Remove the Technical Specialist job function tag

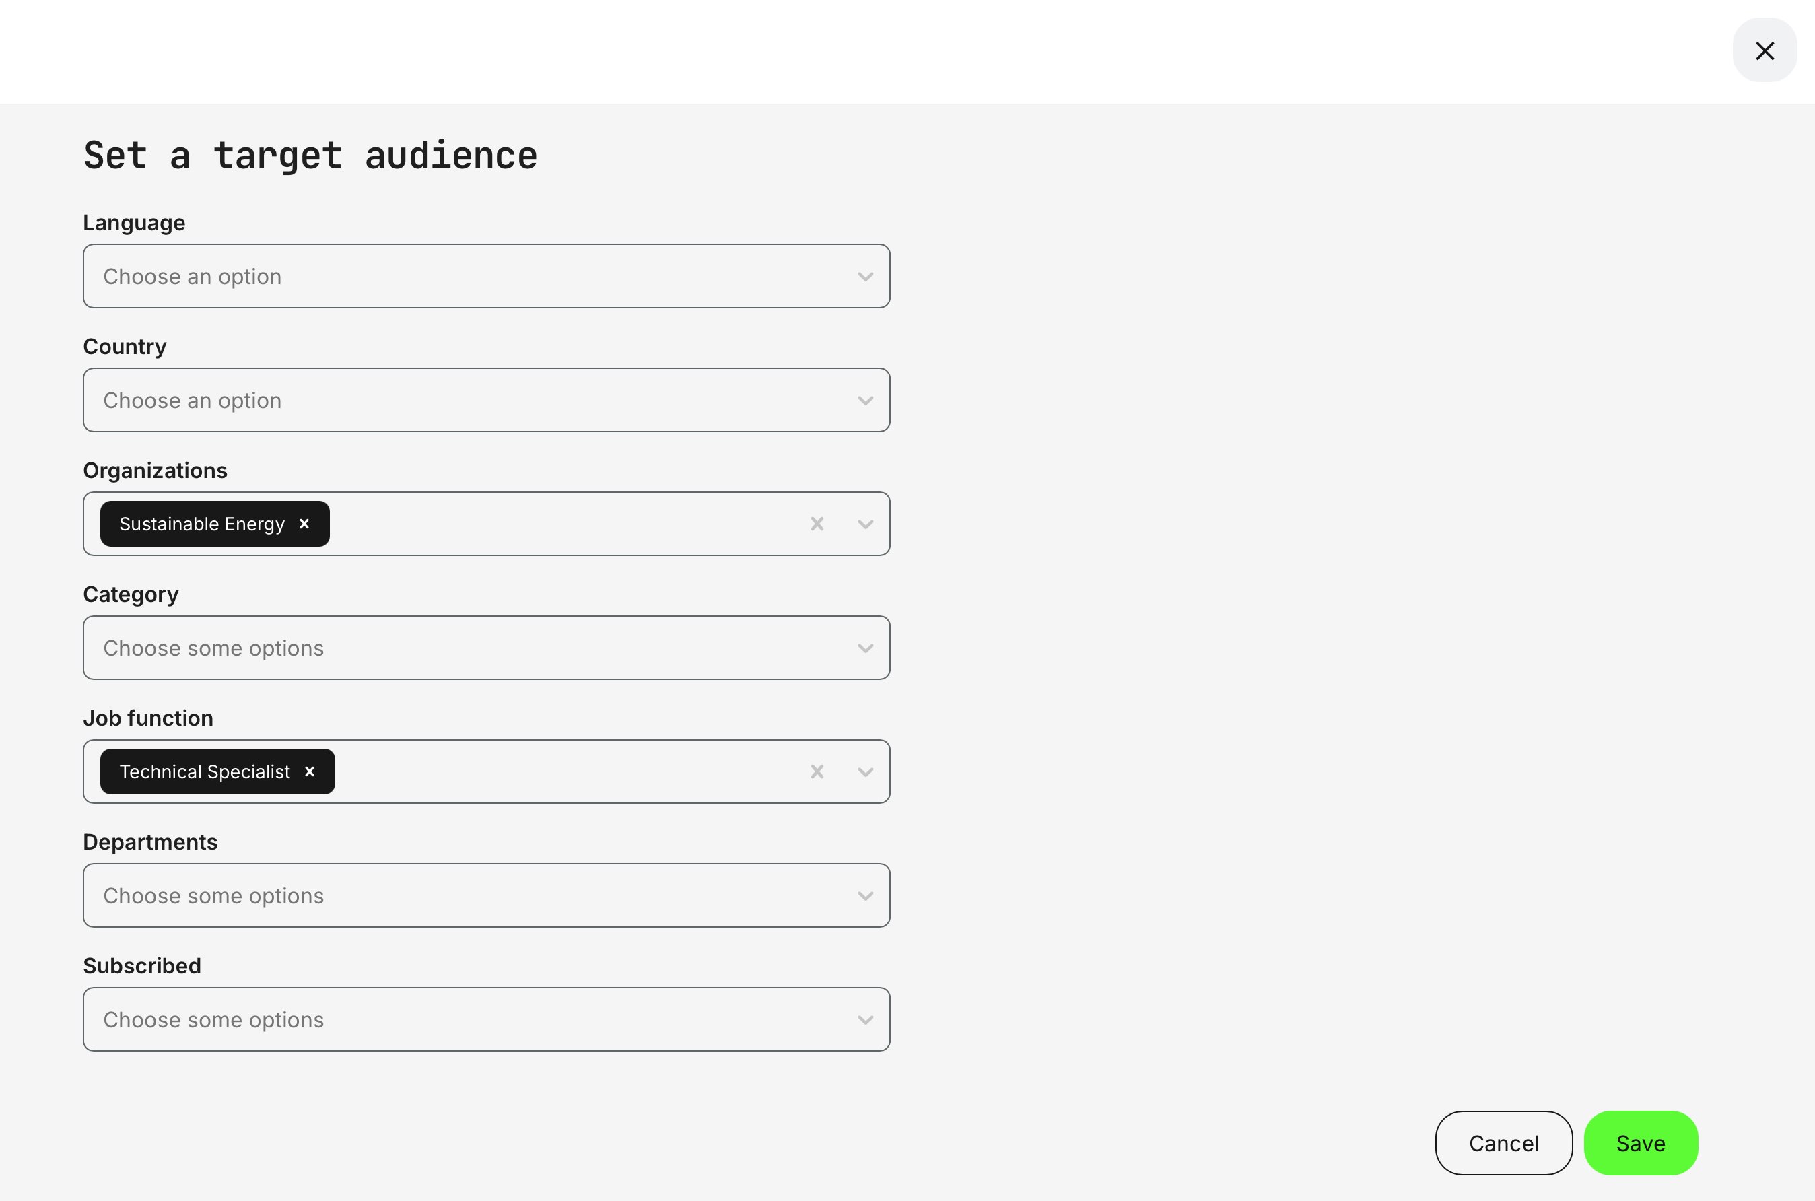310,771
